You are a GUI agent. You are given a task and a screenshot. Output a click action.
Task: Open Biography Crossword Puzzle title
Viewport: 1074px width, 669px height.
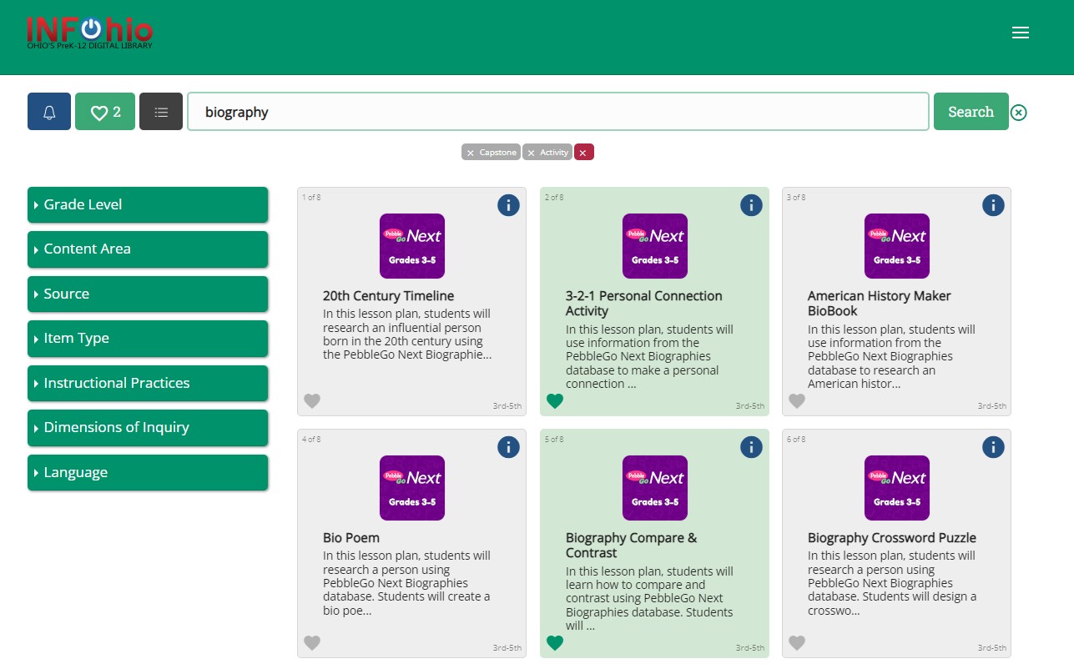[x=892, y=538]
